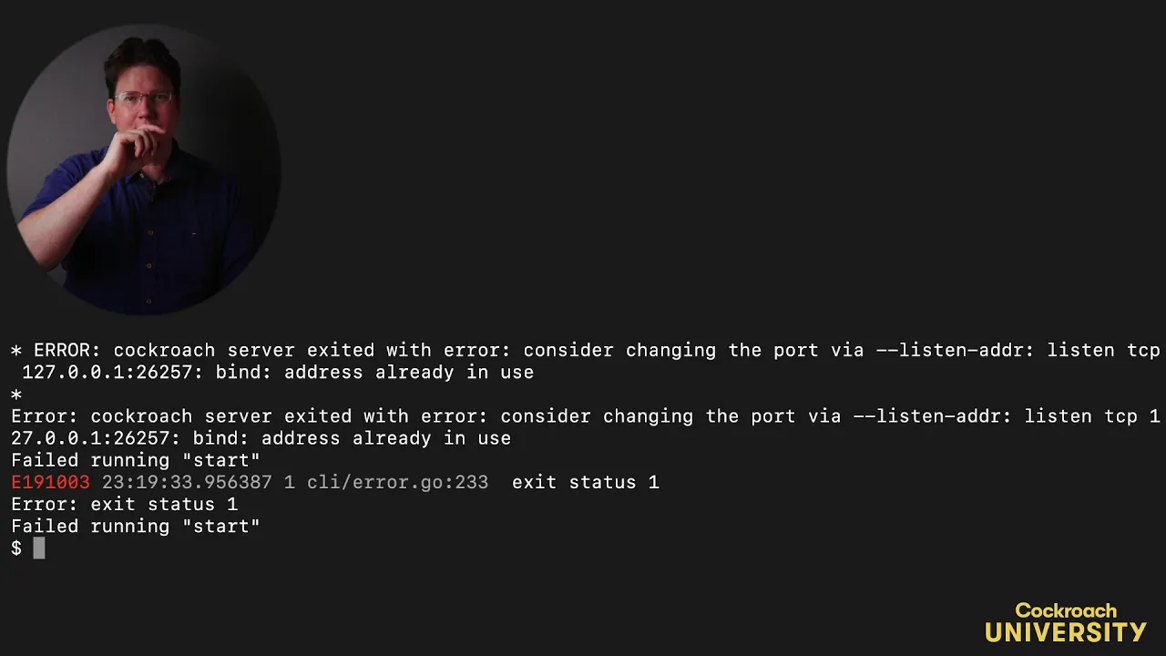This screenshot has height=656, width=1166.
Task: Click "exit status 1" after error.go reference
Action: click(586, 482)
